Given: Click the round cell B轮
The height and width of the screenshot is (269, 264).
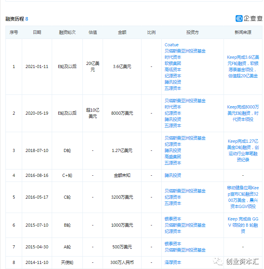Looking at the screenshot, I should coord(67,225).
